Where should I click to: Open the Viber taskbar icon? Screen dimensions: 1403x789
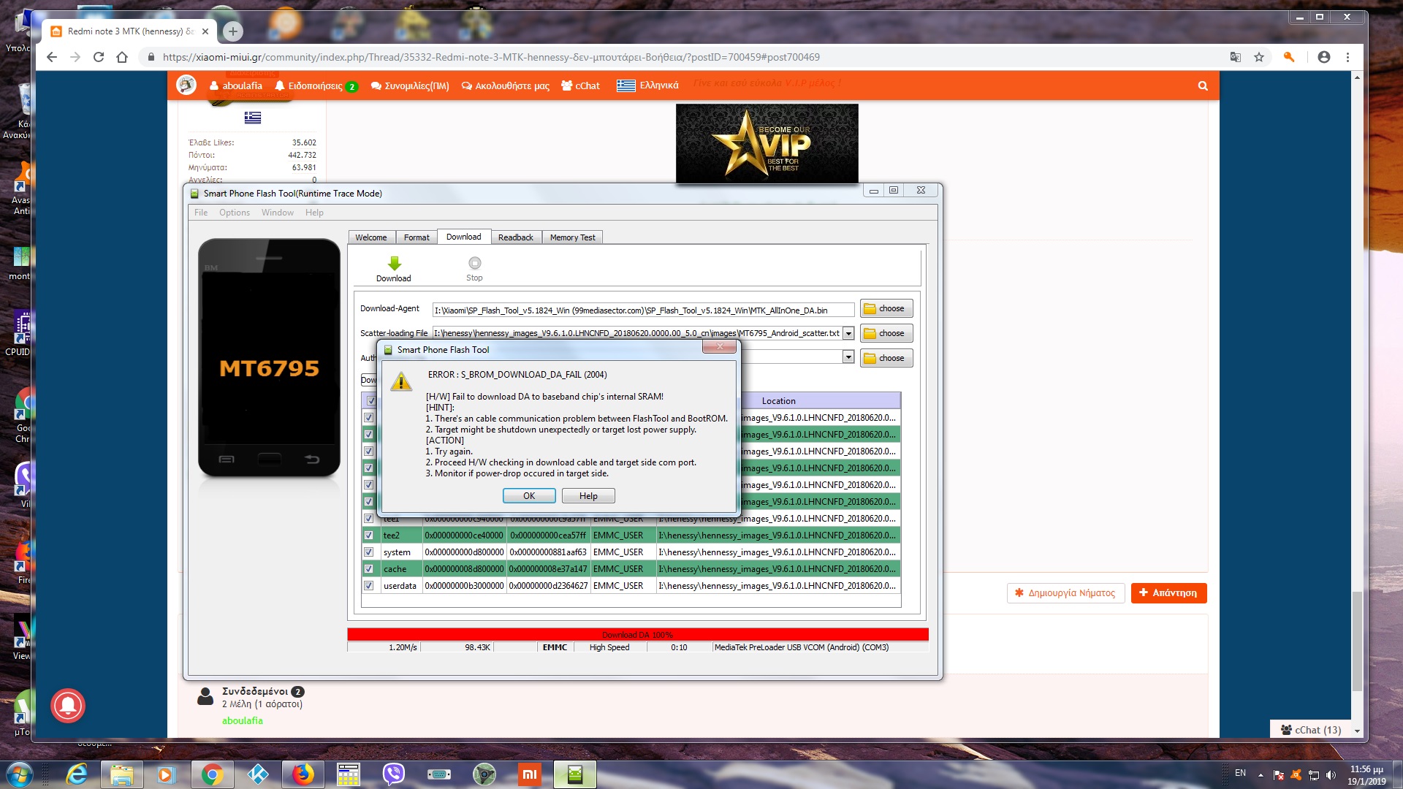tap(393, 774)
